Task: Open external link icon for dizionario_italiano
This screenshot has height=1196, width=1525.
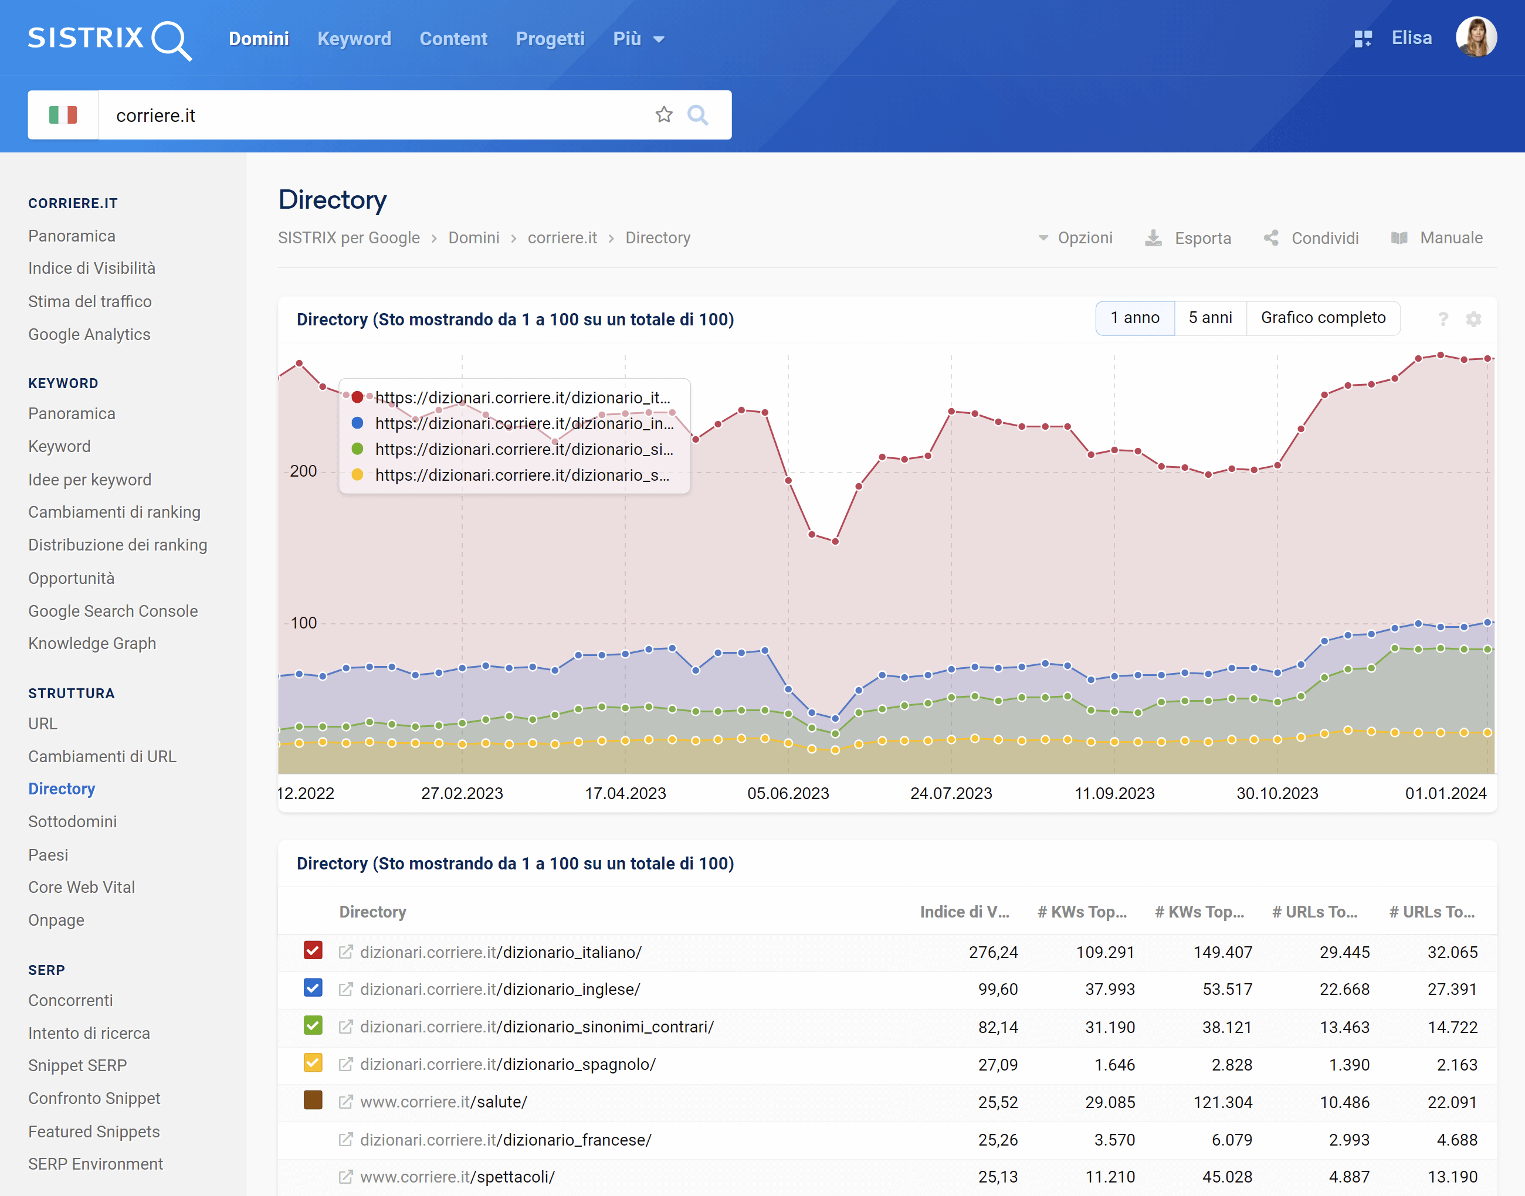Action: pyautogui.click(x=345, y=952)
